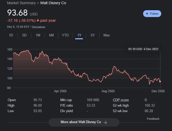
Task: Click the USD currency label
Action: (34, 14)
